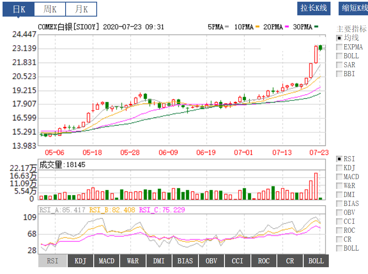Select the BBI main indicator option
The height and width of the screenshot is (274, 368).
pyautogui.click(x=339, y=74)
